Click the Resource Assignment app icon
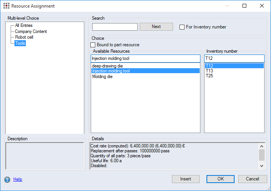 tap(6, 6)
